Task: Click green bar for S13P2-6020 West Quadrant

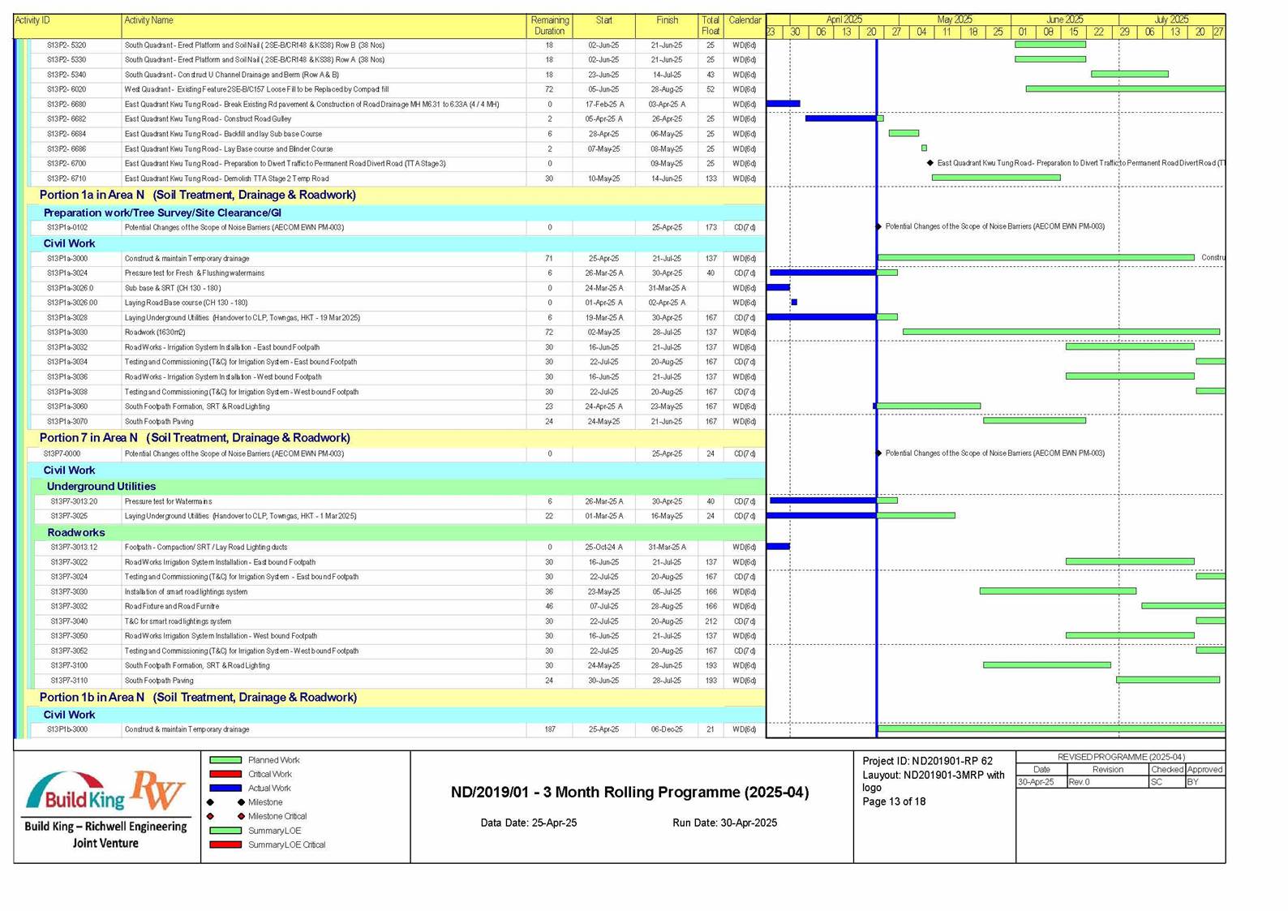Action: pyautogui.click(x=1125, y=88)
